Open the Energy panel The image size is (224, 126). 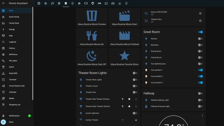[x=16, y=29]
